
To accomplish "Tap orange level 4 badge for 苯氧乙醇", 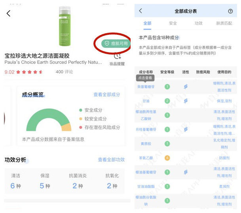I will tap(167, 158).
